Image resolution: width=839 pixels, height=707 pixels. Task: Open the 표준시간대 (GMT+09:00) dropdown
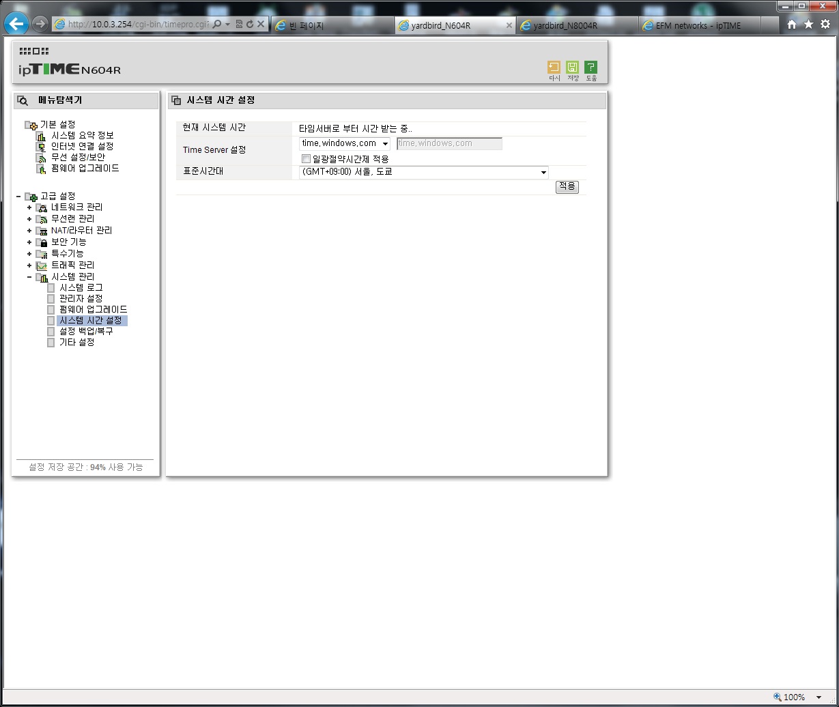tap(424, 172)
